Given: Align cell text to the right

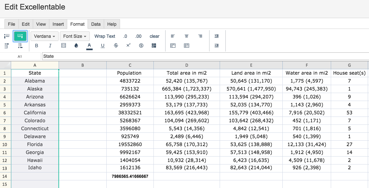Looking at the screenshot, I should (x=200, y=36).
